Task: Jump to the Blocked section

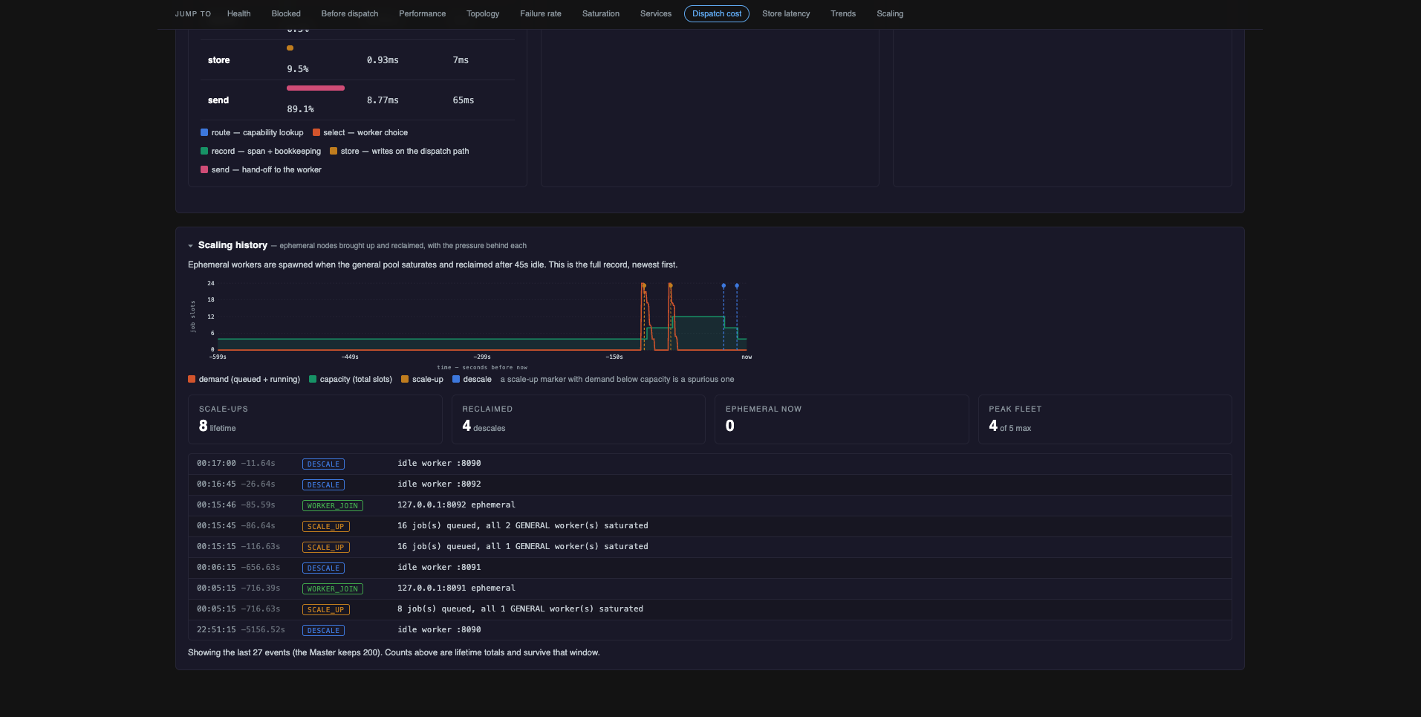Action: tap(286, 13)
